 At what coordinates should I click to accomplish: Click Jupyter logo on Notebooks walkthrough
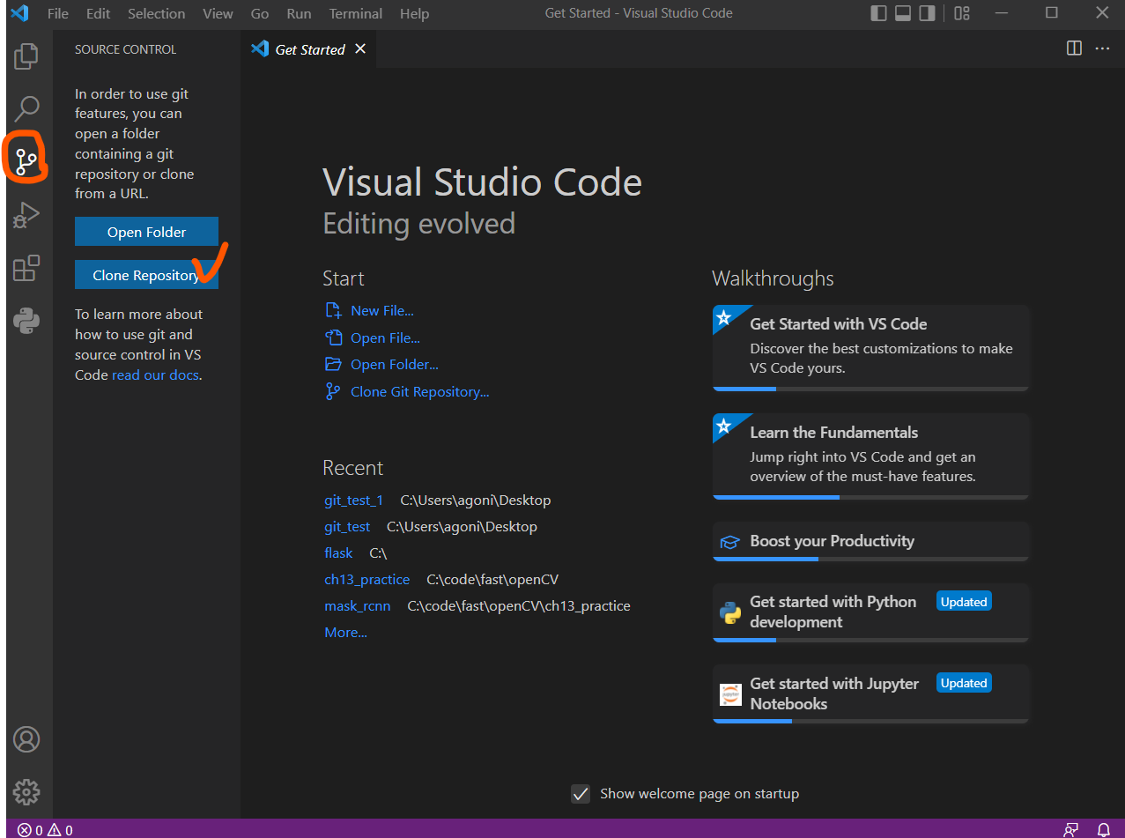pyautogui.click(x=730, y=694)
